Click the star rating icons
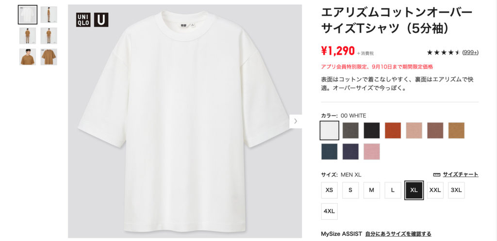Viewport: 497px width, 241px height. 443,52
